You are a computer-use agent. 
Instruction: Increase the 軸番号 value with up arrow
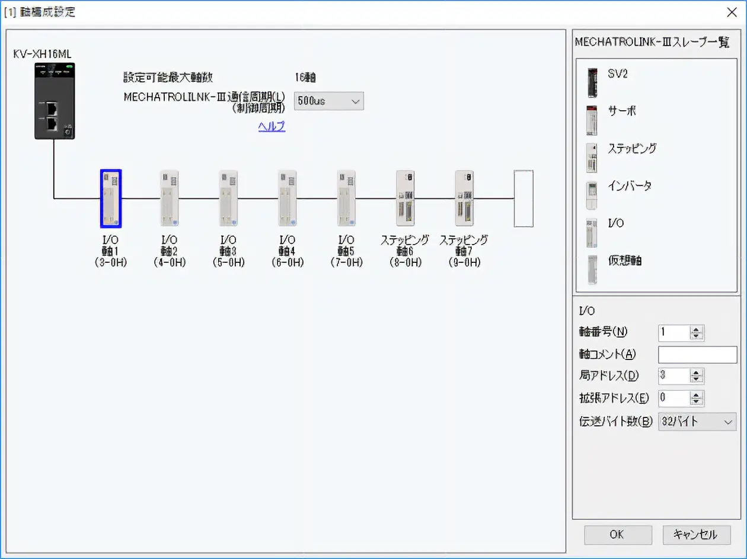[x=697, y=329]
